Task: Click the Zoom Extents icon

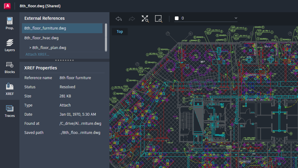Action: point(145,19)
